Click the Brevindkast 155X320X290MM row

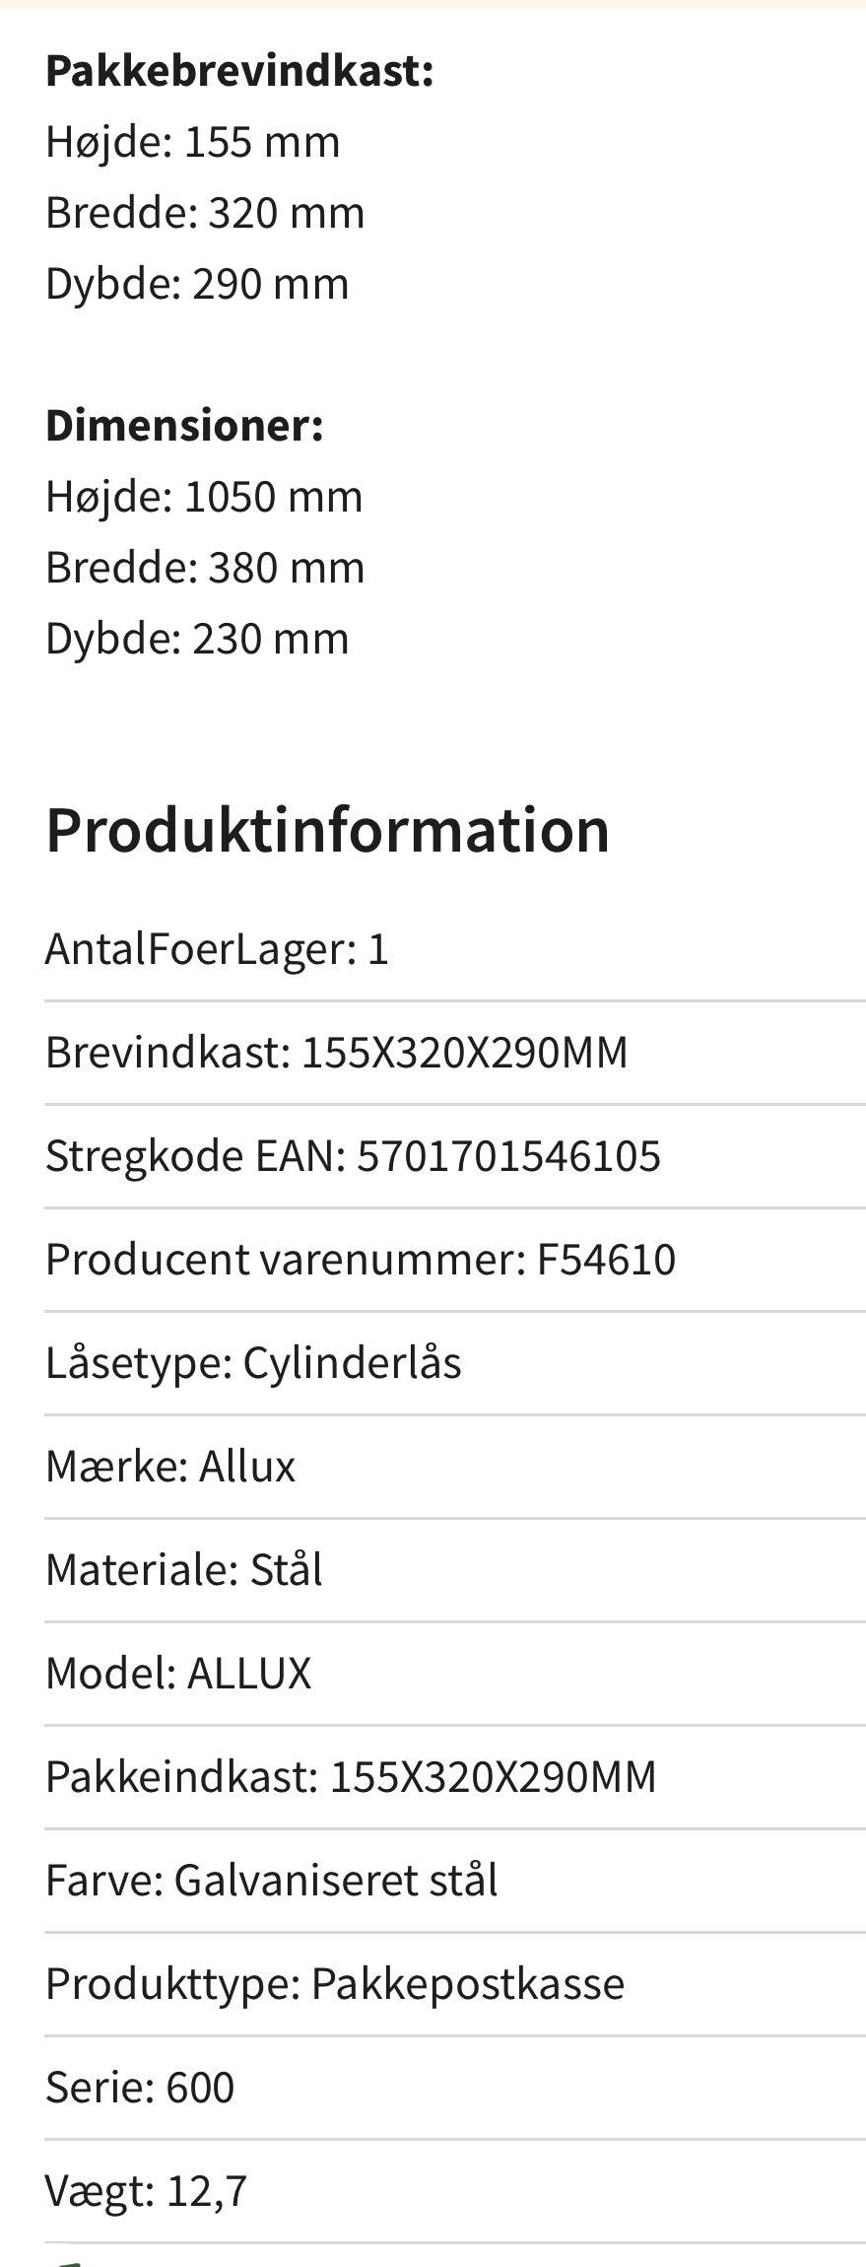336,1053
